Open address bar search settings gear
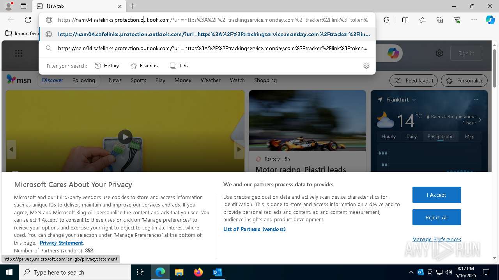Screen dimensions: 499x280 tap(366, 66)
